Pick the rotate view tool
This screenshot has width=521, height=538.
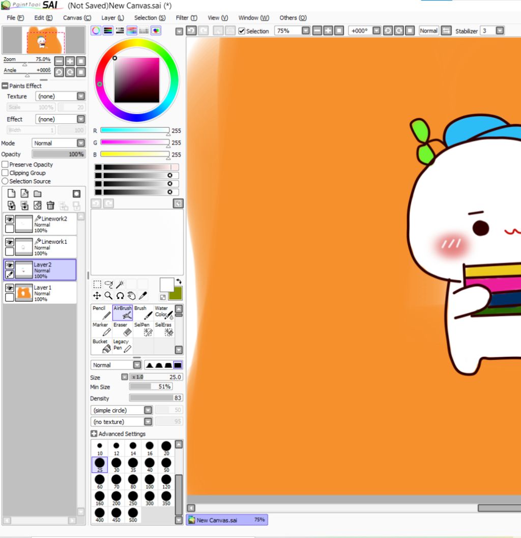coord(120,296)
